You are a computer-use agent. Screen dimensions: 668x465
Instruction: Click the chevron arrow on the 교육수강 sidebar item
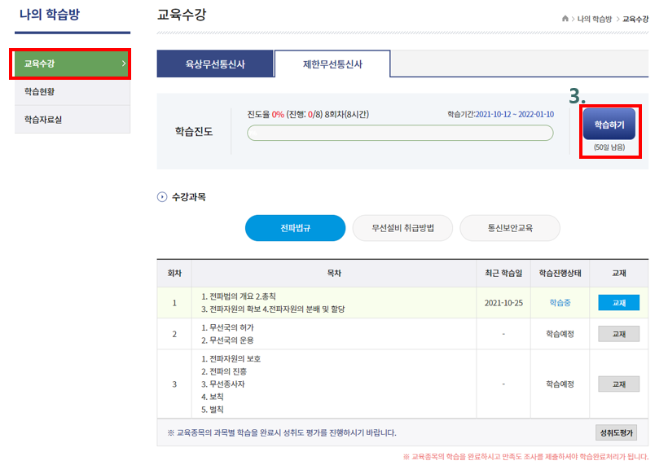tap(123, 63)
